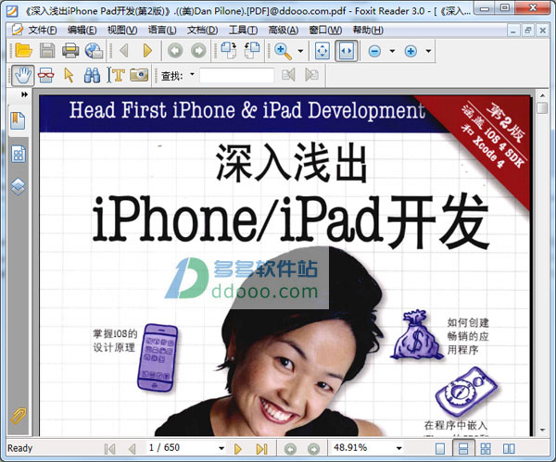556x462 pixels.
Task: Find previous match icon
Action: (x=288, y=75)
